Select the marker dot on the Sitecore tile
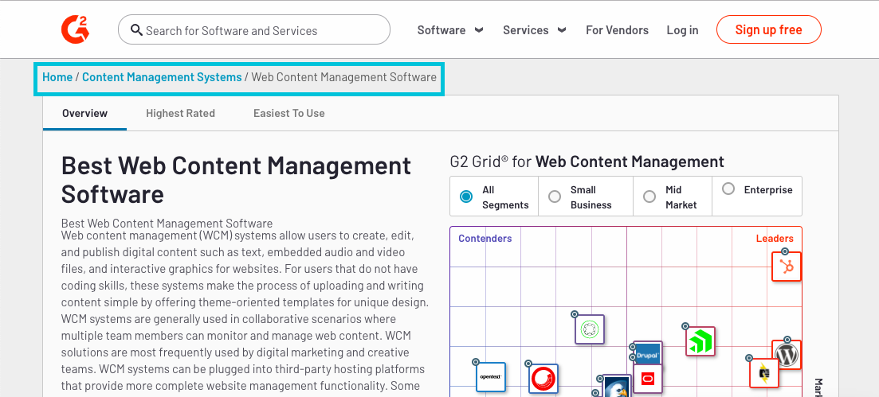879x397 pixels. click(x=528, y=364)
